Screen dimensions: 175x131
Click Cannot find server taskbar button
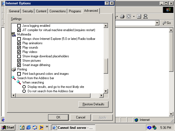click(74, 127)
